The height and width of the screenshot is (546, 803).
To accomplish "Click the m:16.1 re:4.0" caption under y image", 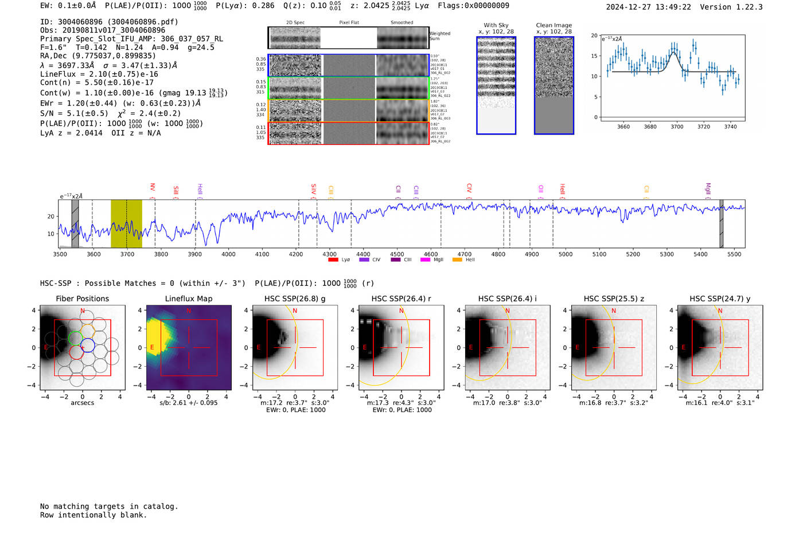I will coord(720,403).
